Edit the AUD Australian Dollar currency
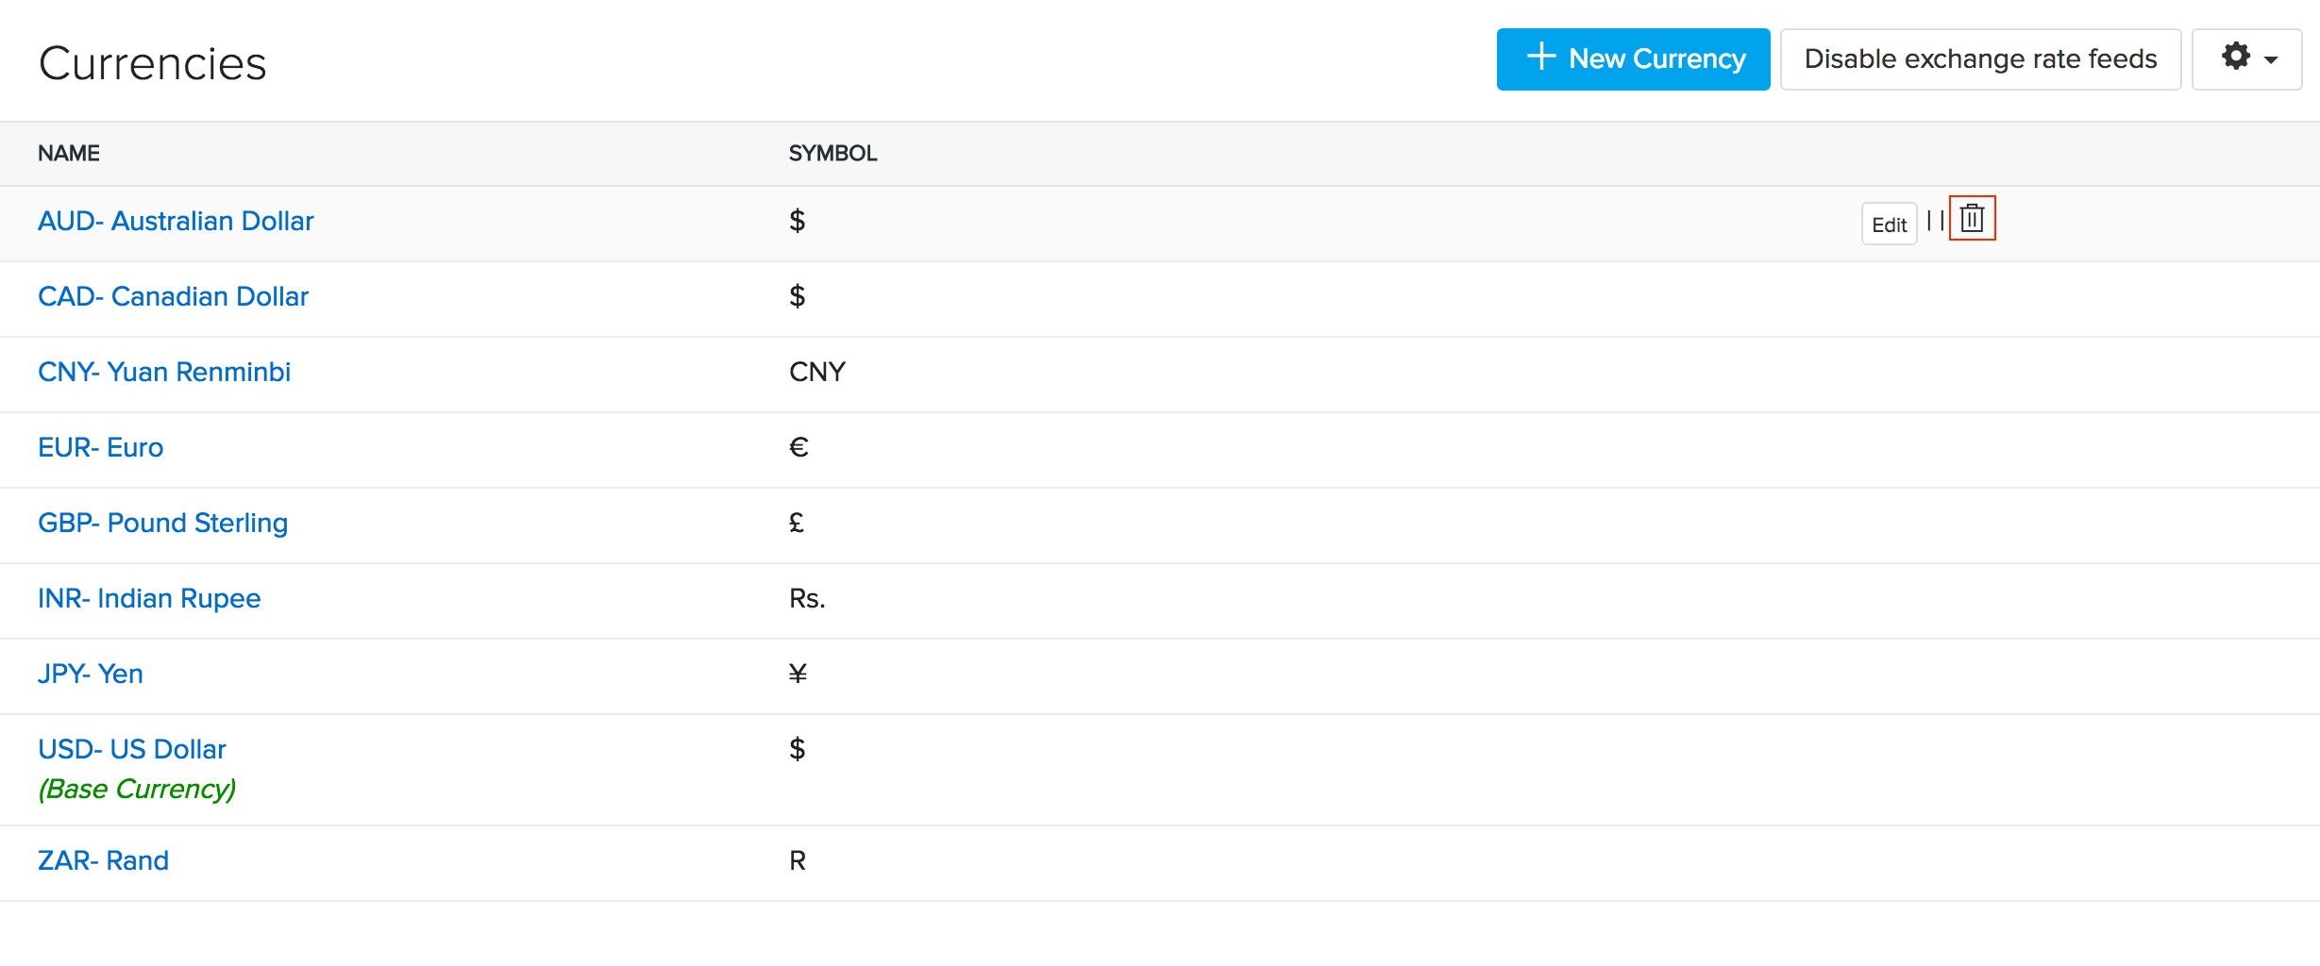The height and width of the screenshot is (966, 2320). 1888,224
